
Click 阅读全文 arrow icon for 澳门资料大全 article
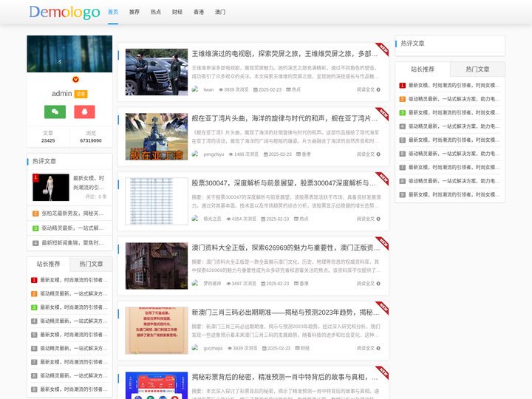point(378,284)
